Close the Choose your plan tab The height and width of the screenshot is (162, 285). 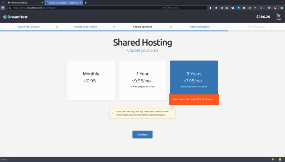[81, 3]
